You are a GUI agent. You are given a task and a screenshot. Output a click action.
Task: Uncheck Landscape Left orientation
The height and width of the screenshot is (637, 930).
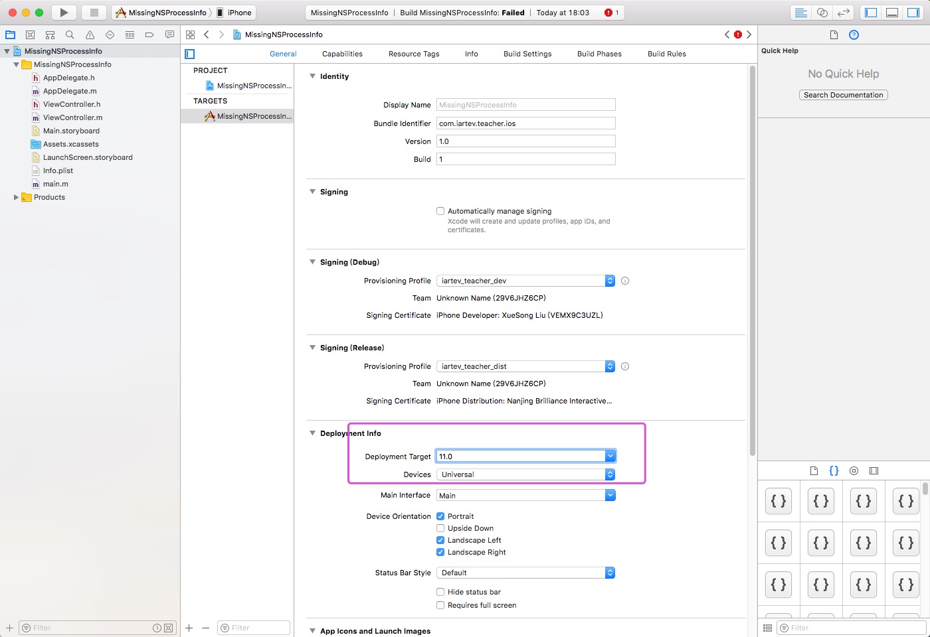pos(440,540)
